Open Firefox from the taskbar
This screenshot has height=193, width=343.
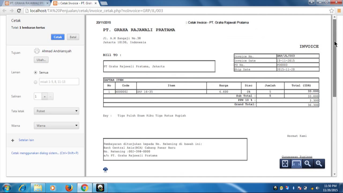69,188
